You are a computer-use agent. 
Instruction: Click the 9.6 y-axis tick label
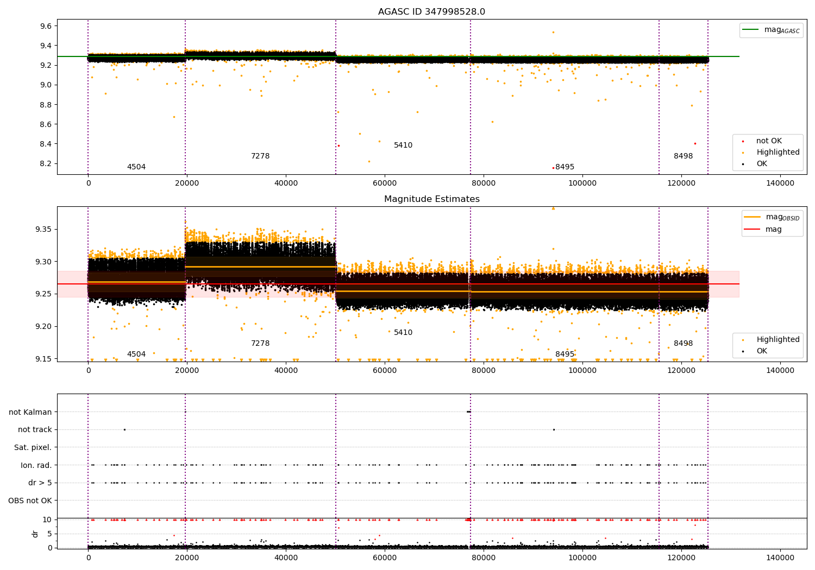coord(46,26)
